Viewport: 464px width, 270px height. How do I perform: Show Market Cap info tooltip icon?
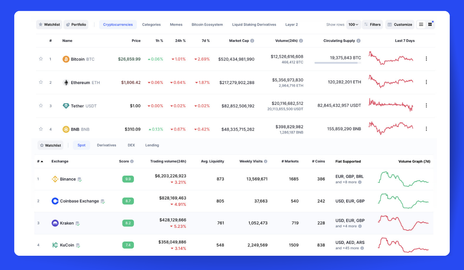[252, 41]
